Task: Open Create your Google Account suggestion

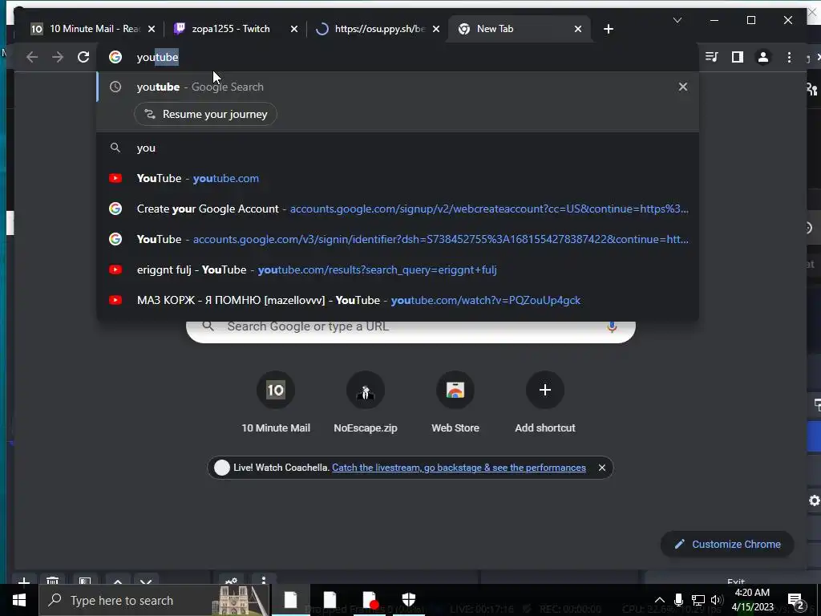Action: (x=398, y=209)
